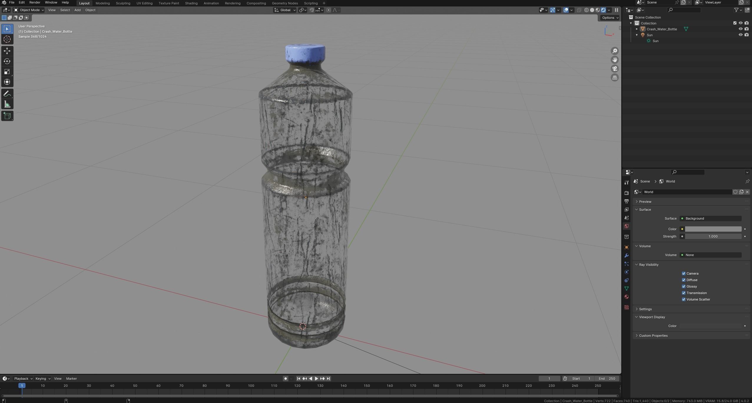Switch to wireframe viewport shading
Viewport: 752px width, 403px height.
click(587, 10)
